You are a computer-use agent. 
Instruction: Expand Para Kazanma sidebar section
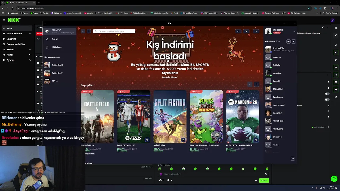pyautogui.click(x=30, y=34)
